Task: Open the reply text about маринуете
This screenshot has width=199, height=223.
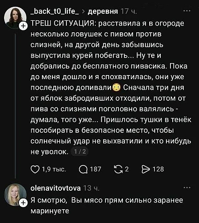Action: point(107,206)
